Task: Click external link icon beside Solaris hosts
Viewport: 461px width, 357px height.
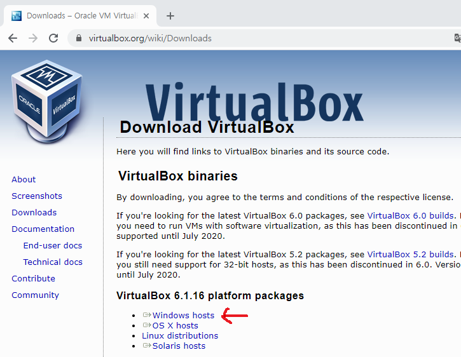Action: pos(147,346)
